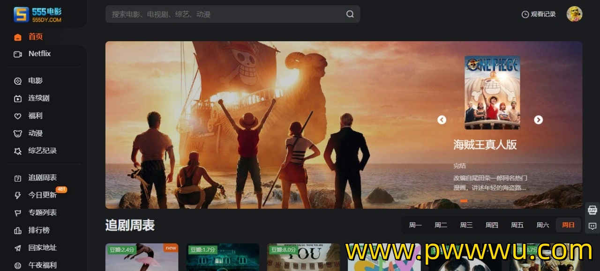Select the orange active carousel indicator
Screen dimensions: 600x271
tap(464, 201)
